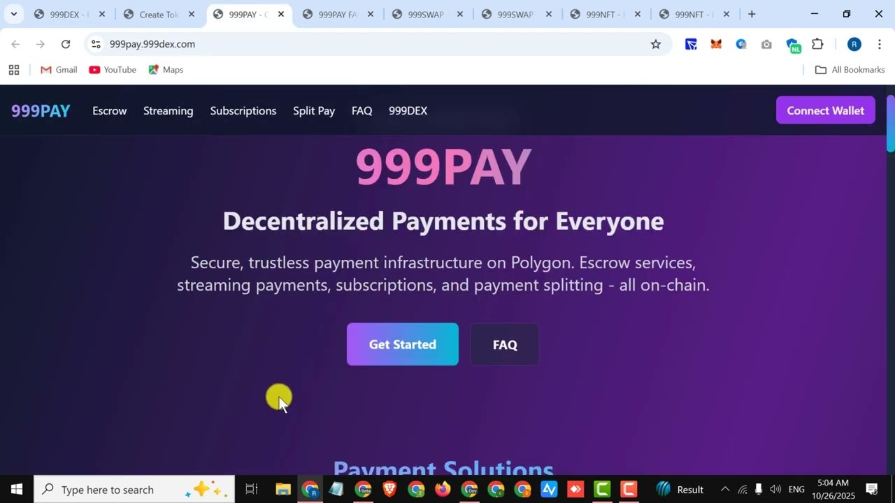Open File Explorer on the taskbar
This screenshot has height=503, width=895.
(283, 489)
